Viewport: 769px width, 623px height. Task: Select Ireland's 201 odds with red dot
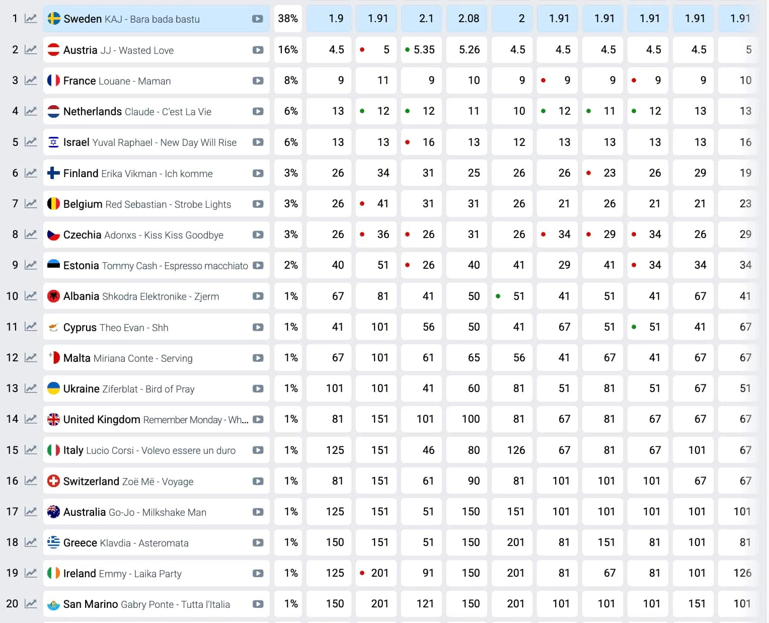tap(375, 573)
